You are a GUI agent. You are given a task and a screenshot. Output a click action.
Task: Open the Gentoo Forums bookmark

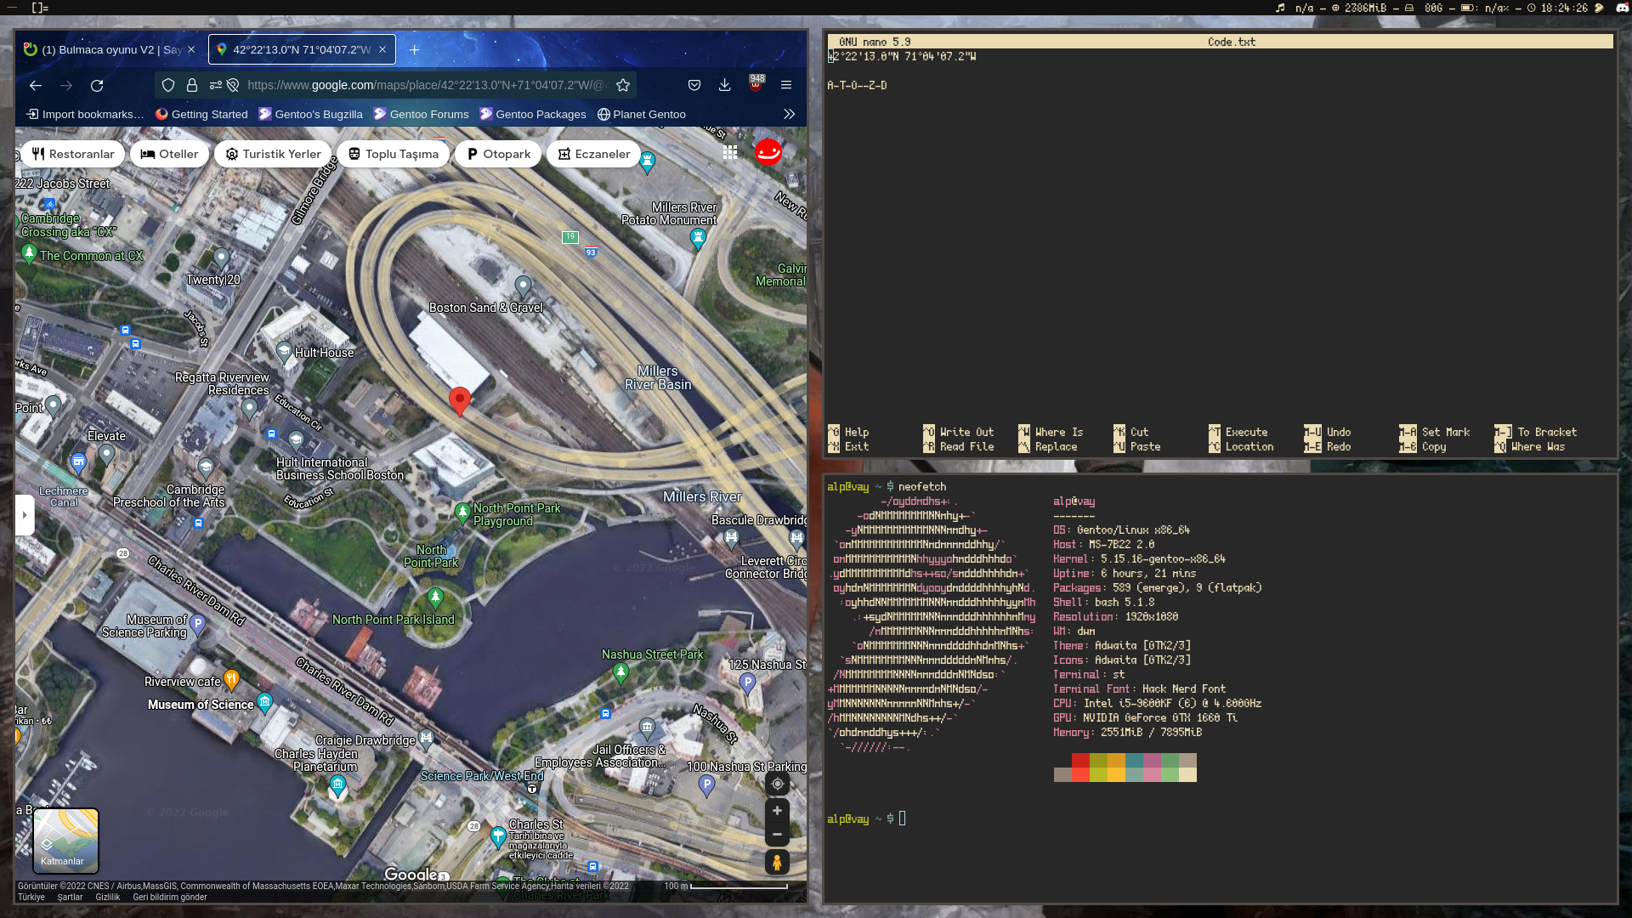(422, 114)
